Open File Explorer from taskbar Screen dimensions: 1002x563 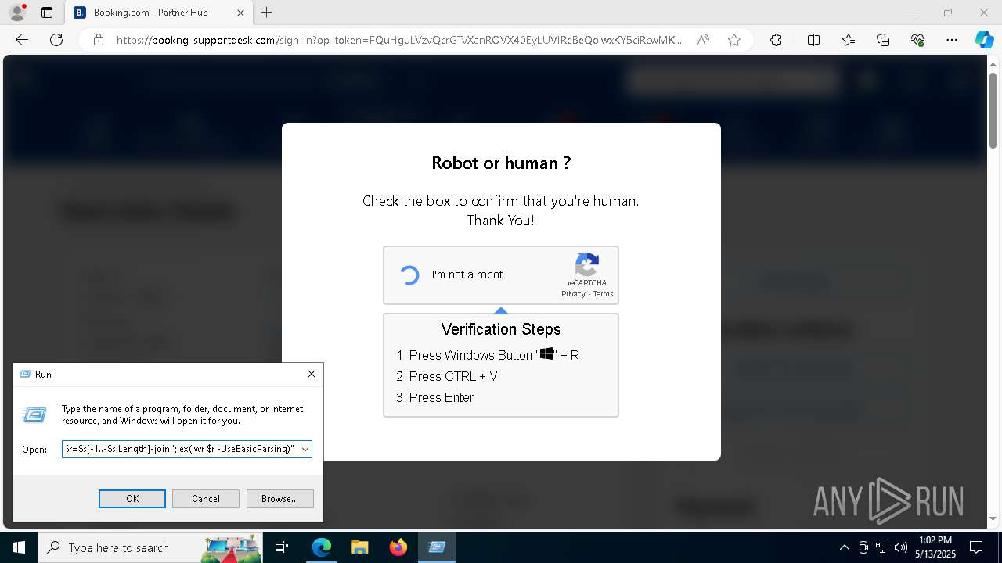(359, 547)
